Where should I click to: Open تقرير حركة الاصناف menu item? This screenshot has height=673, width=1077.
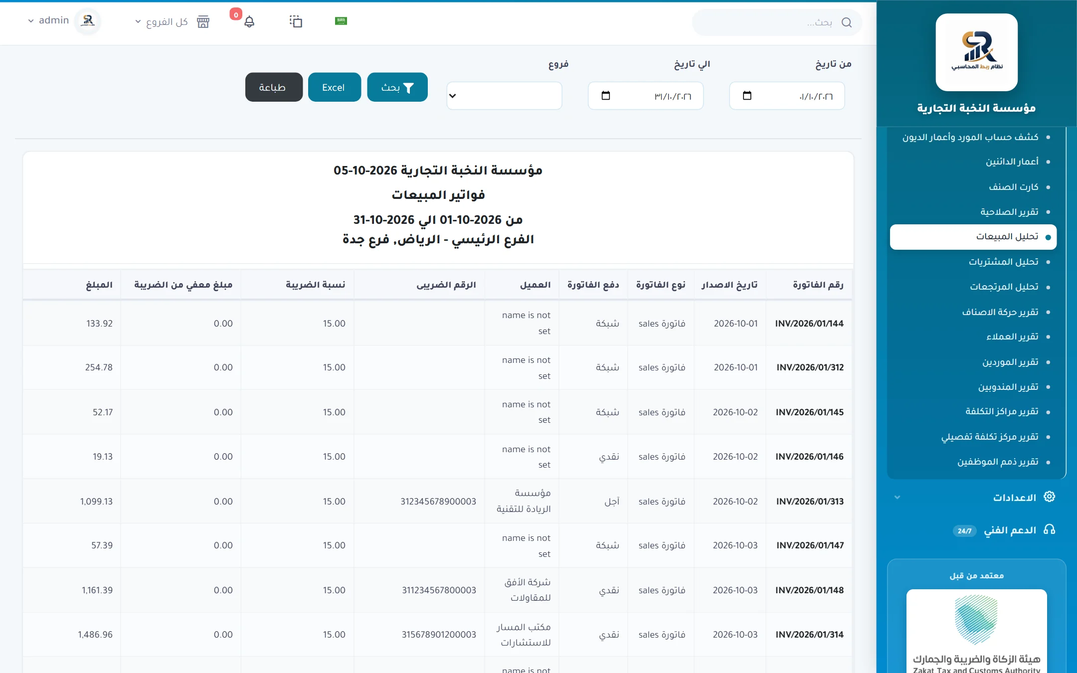[1000, 312]
